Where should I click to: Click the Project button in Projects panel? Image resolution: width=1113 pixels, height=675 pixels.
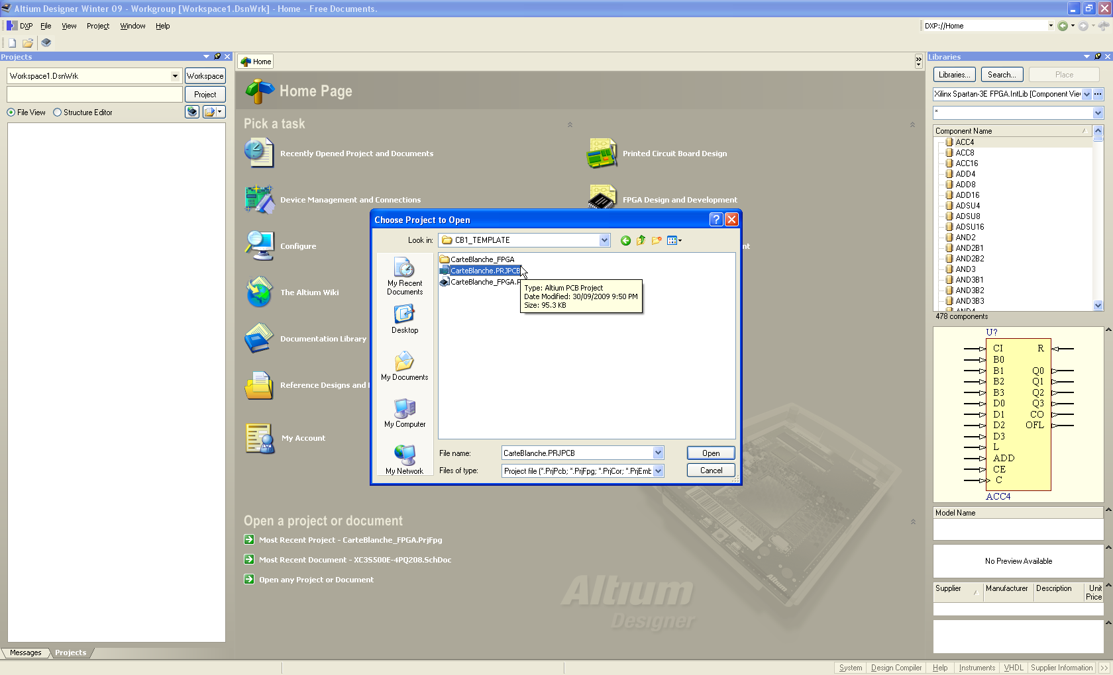click(205, 95)
